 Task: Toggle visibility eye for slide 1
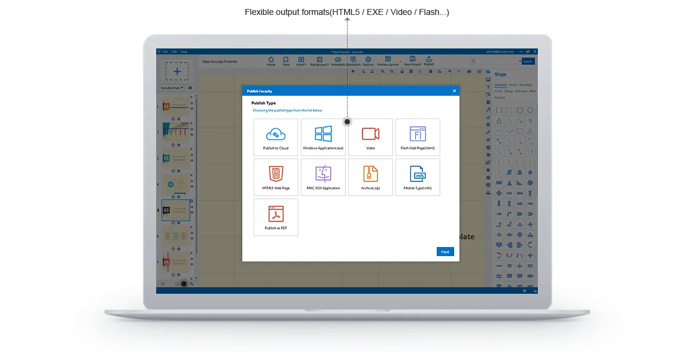(x=191, y=108)
